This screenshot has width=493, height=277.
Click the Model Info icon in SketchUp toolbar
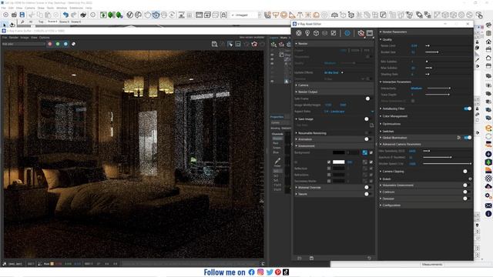pyautogui.click(x=93, y=15)
